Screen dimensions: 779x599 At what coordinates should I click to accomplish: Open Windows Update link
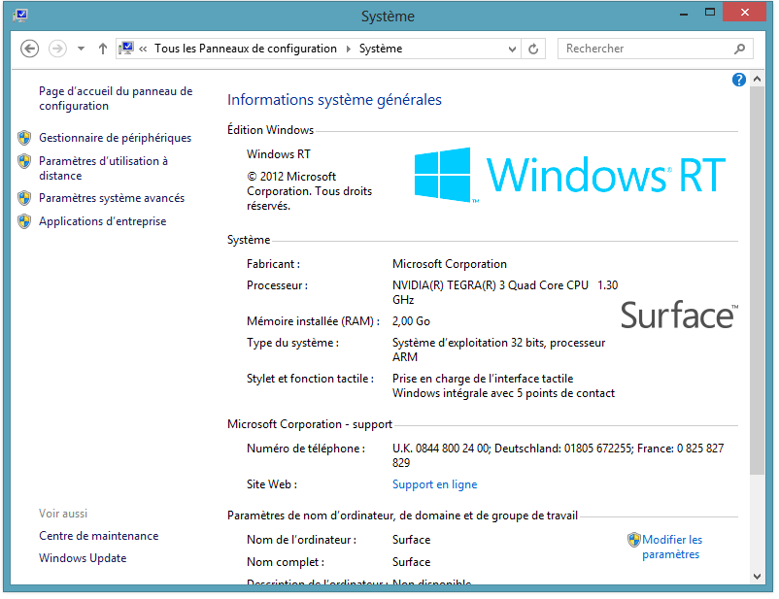click(83, 558)
